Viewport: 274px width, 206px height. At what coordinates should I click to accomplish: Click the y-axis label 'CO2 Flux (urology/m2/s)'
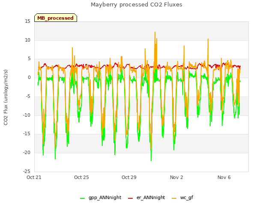click(6, 97)
